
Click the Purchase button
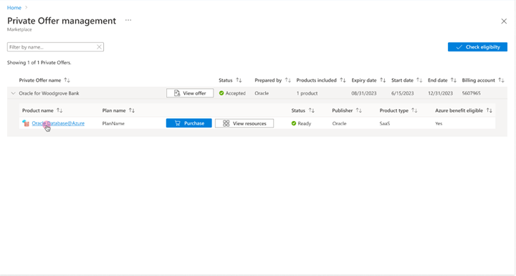[189, 123]
